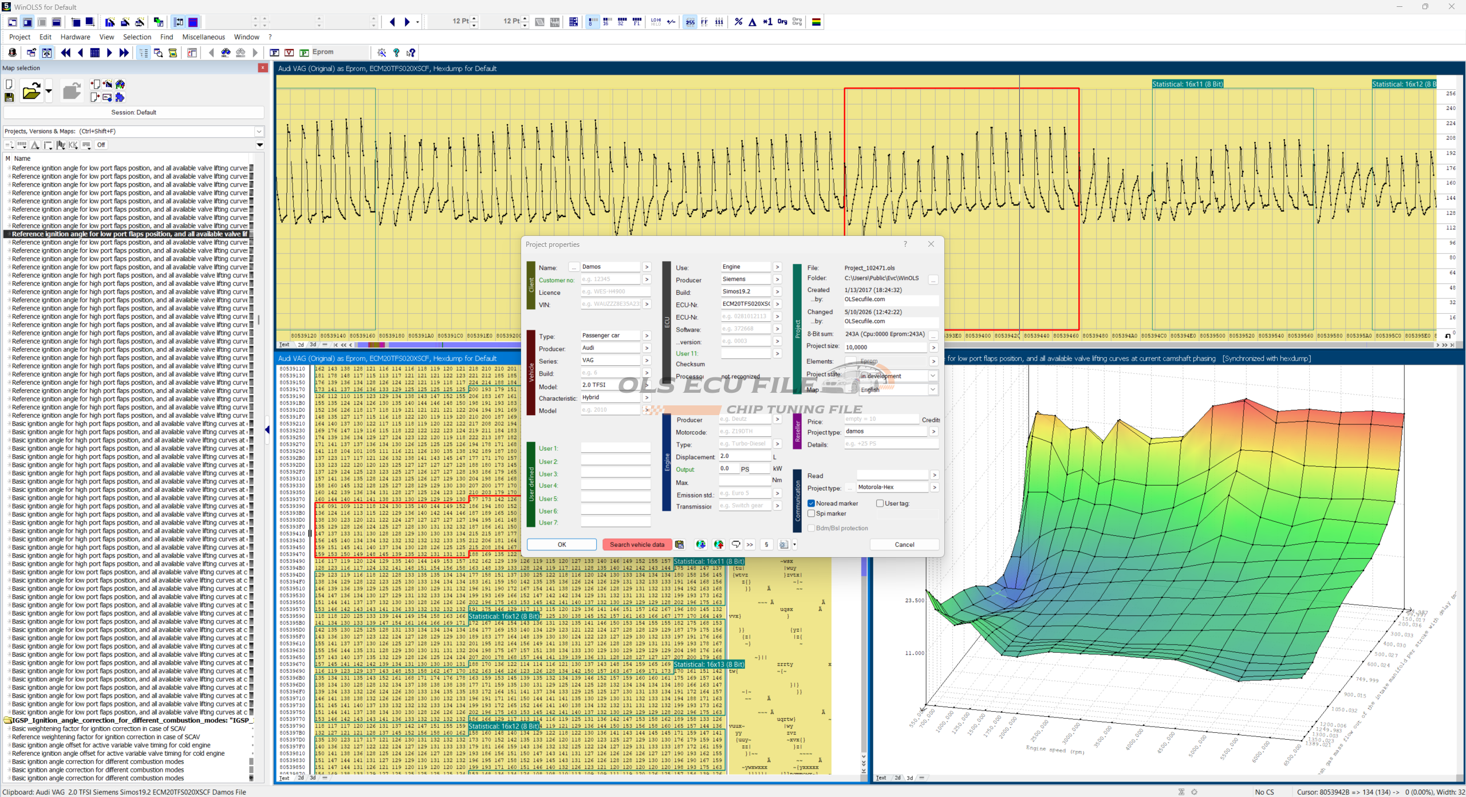Click the globe upload icon in dialog
This screenshot has height=797, width=1466.
point(719,545)
